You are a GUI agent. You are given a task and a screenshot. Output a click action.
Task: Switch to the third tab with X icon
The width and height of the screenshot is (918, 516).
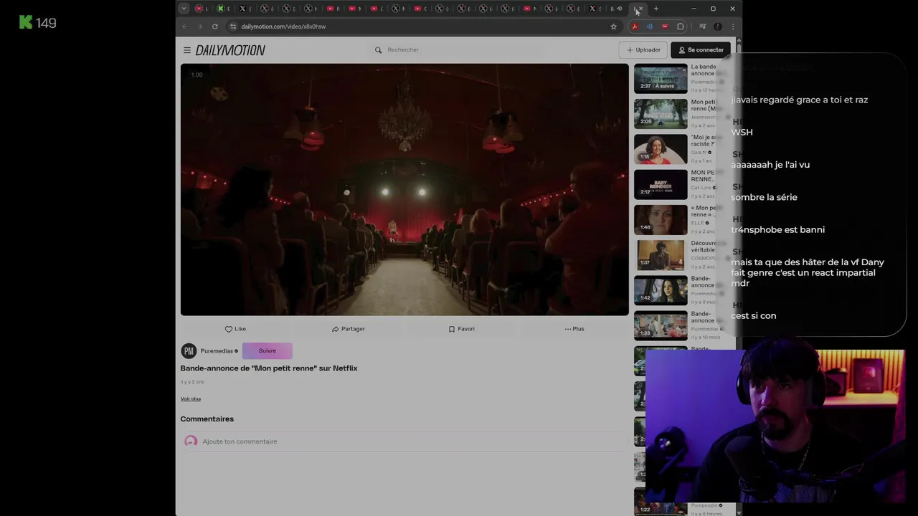point(245,9)
